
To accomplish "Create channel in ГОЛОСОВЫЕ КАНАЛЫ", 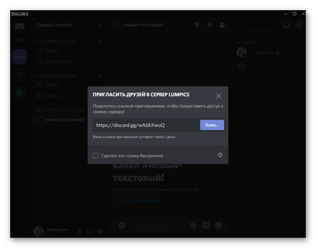I will pyautogui.click(x=99, y=76).
